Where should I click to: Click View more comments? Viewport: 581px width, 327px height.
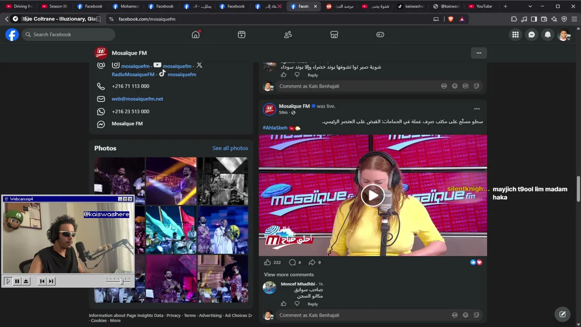[289, 275]
